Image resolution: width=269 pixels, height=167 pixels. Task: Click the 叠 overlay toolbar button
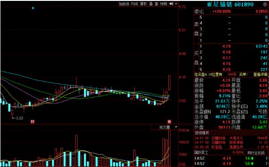coord(151,4)
